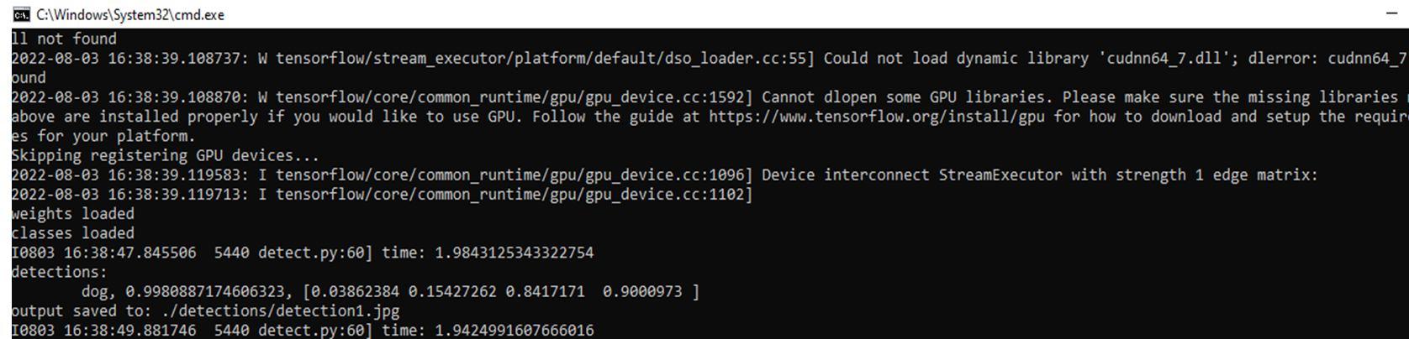This screenshot has height=339, width=1409.
Task: Click the C:\Windows\System32\cmd.exe title bar text
Action: point(130,14)
